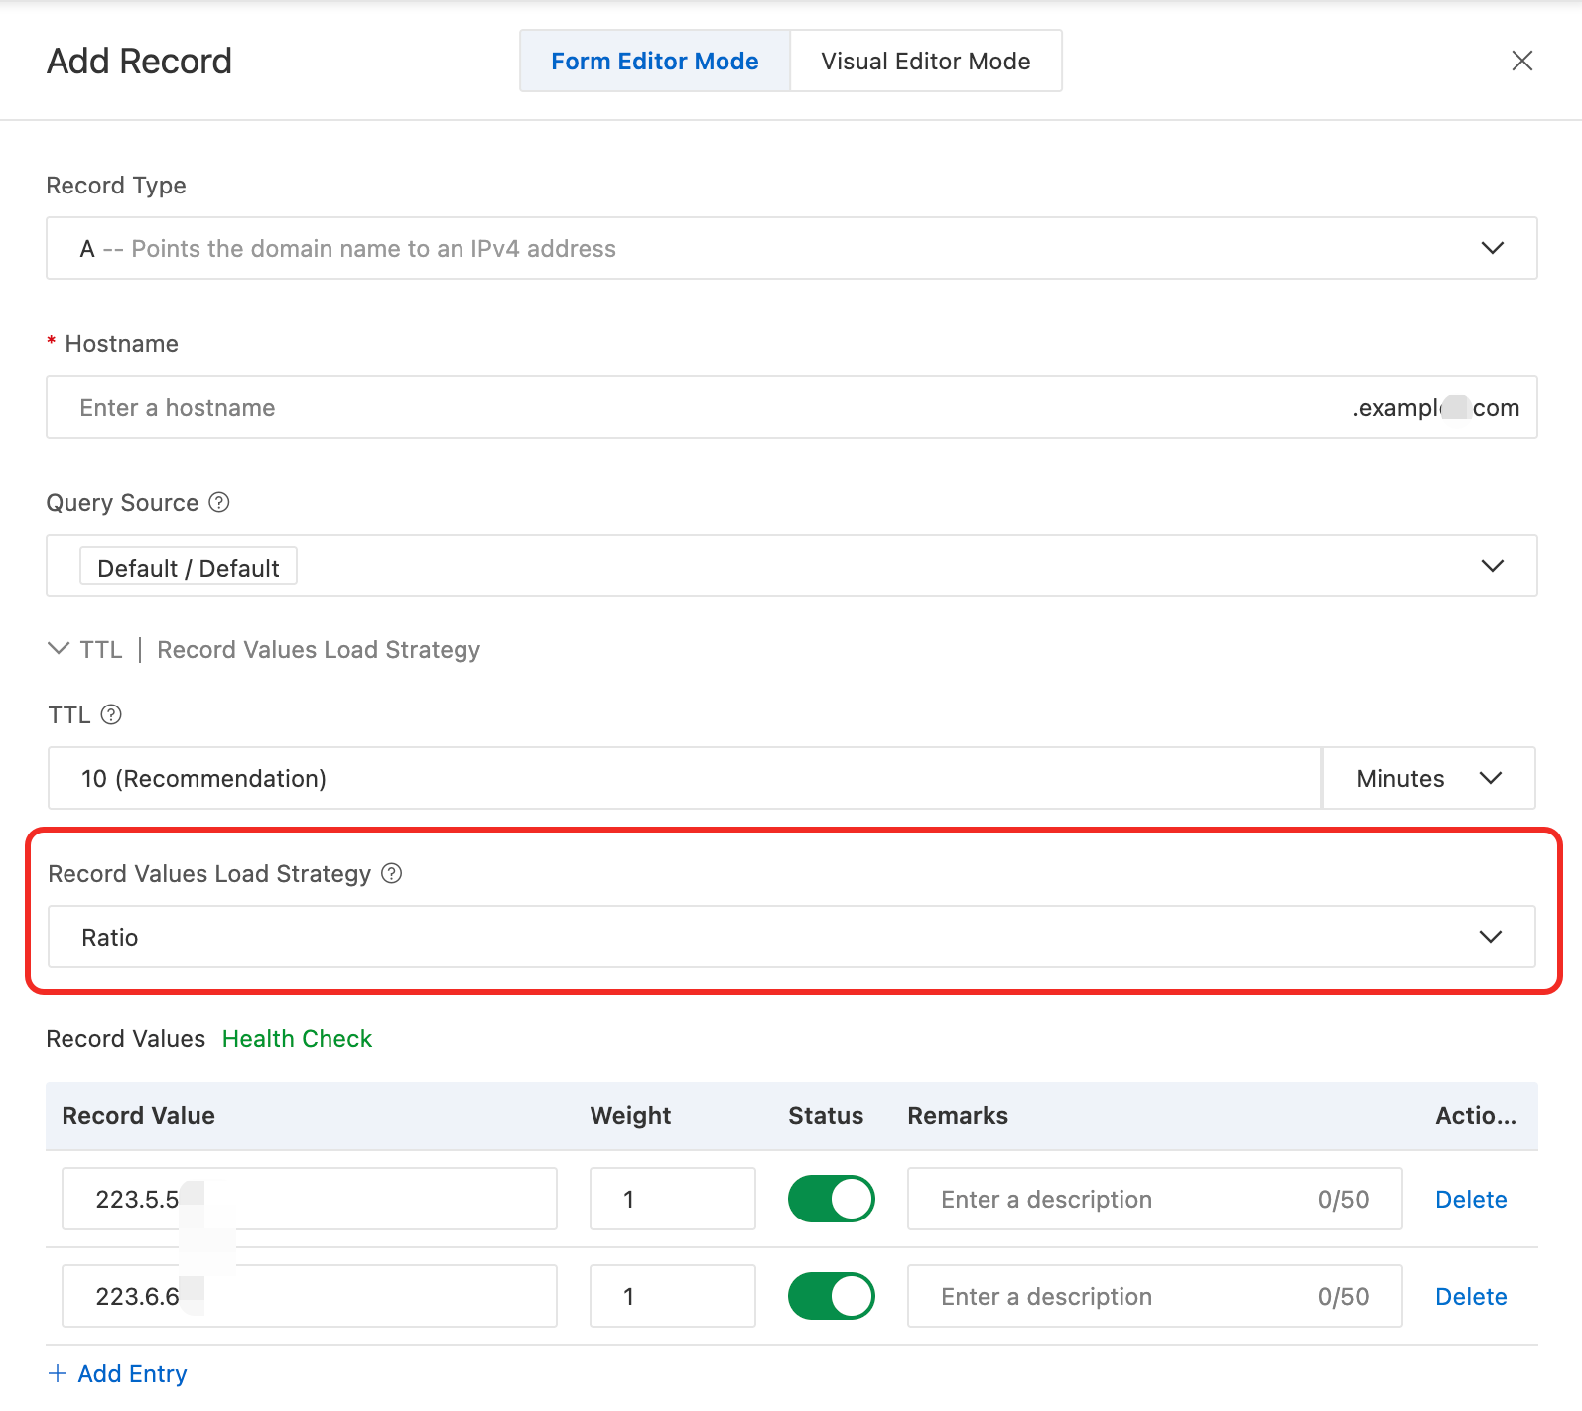
Task: Delete the 223.5.5 record entry
Action: tap(1471, 1200)
